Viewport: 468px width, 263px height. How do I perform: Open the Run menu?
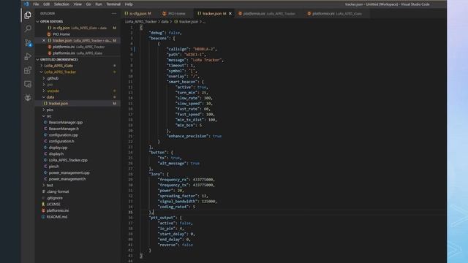click(99, 4)
